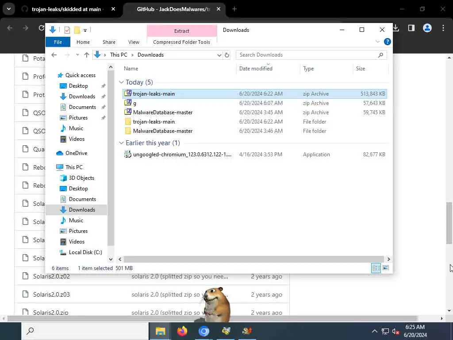Click horizontal scrollbar right arrow in file list

388,259
